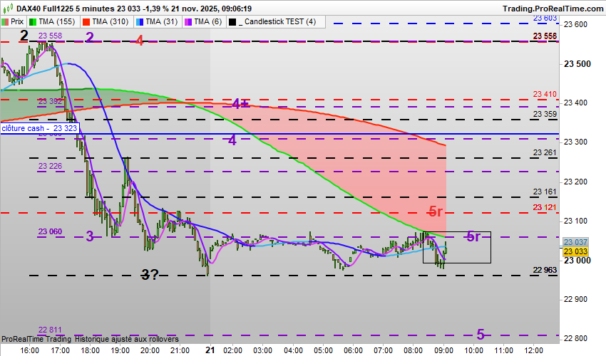Select the TMA (155) legend label

[x=57, y=22]
